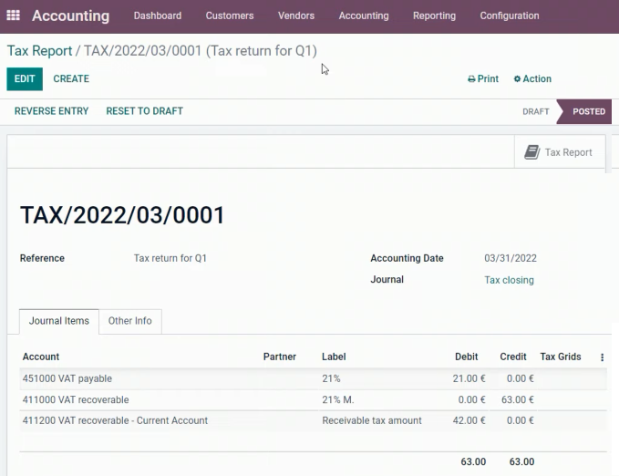Click the EDIT button

pyautogui.click(x=25, y=79)
